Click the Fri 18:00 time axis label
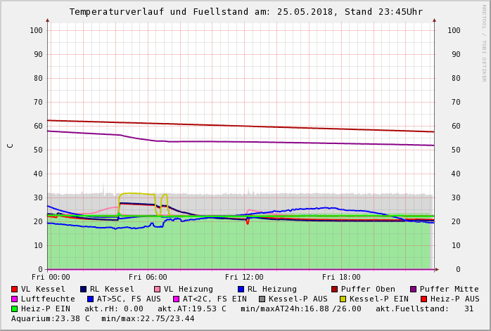 coord(341,278)
